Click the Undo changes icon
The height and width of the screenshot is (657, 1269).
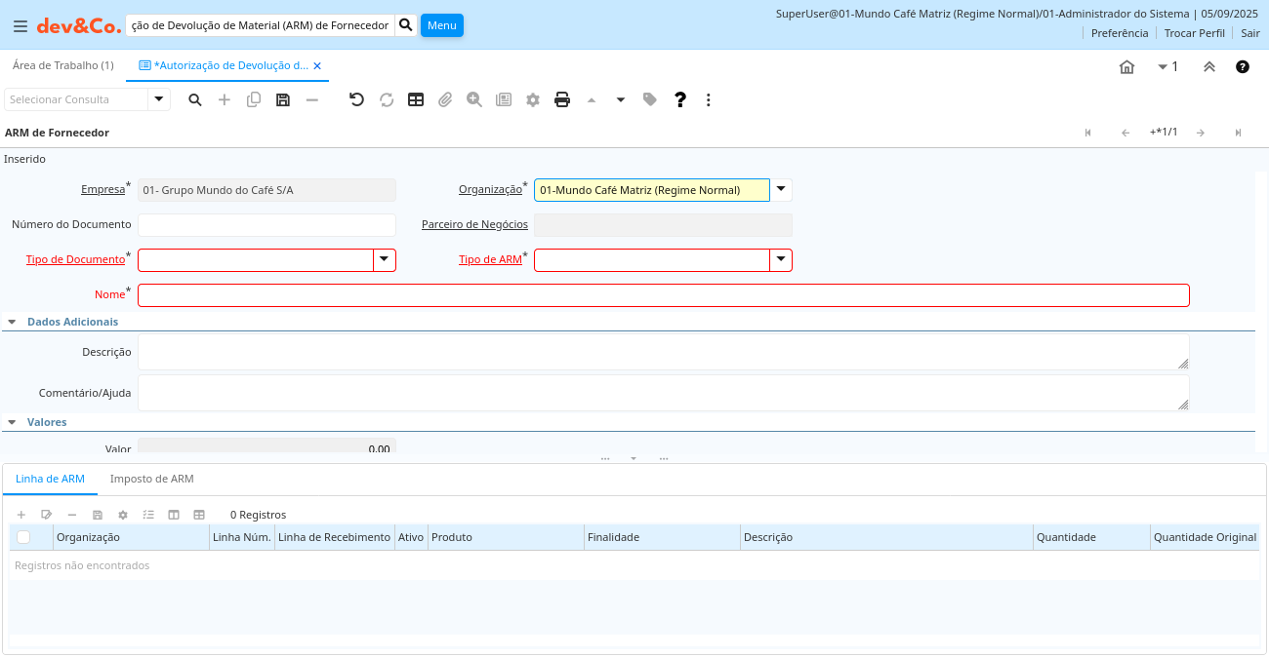(356, 99)
